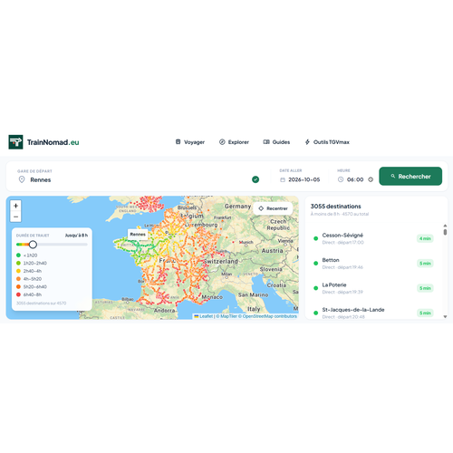Image resolution: width=453 pixels, height=453 pixels.
Task: Click the clock icon left of 06:00
Action: coord(341,179)
